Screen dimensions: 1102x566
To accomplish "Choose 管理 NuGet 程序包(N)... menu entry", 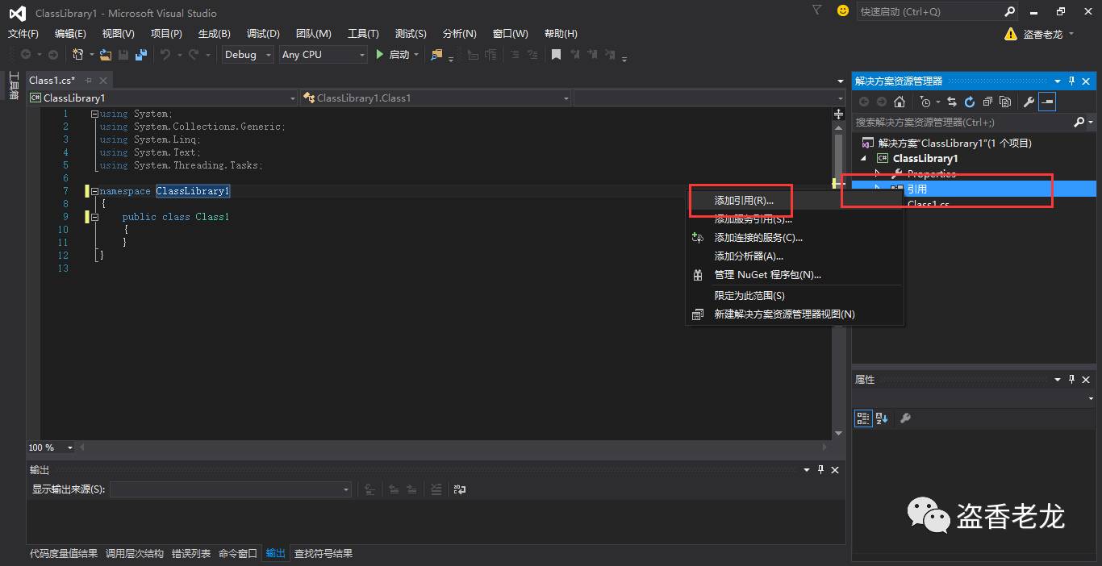I will pyautogui.click(x=767, y=275).
